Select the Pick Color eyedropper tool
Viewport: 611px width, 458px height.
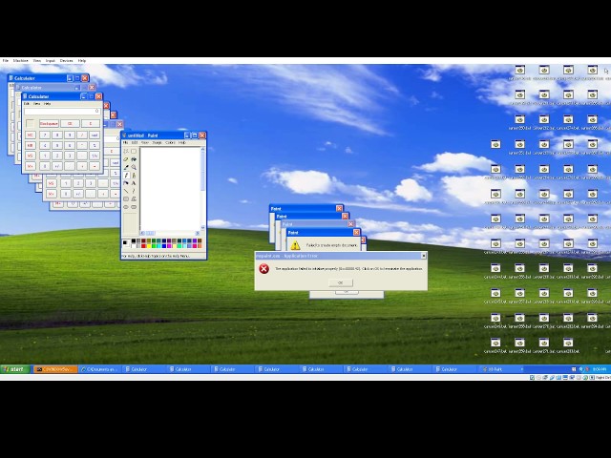click(126, 167)
